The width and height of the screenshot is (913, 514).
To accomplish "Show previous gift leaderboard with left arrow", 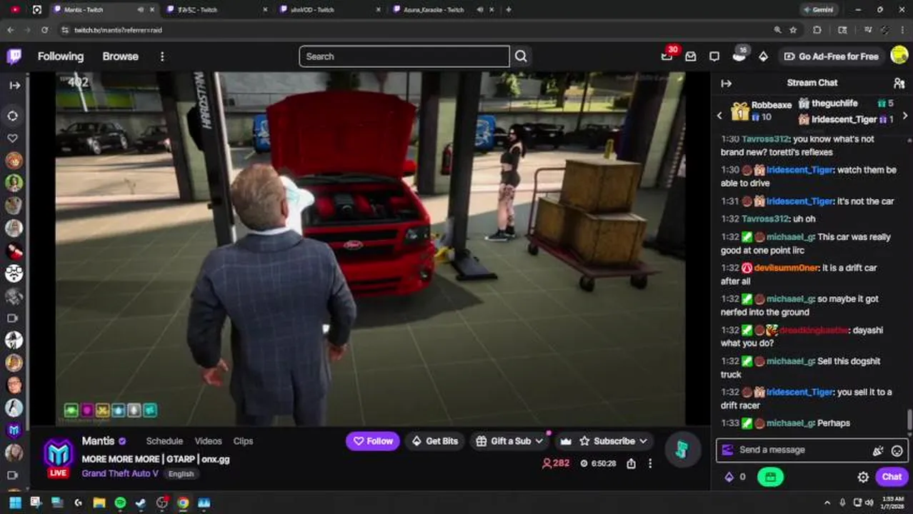I will coord(719,115).
